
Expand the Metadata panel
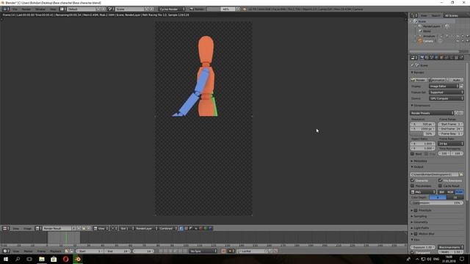coord(420,161)
